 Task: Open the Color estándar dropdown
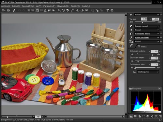[147, 37]
